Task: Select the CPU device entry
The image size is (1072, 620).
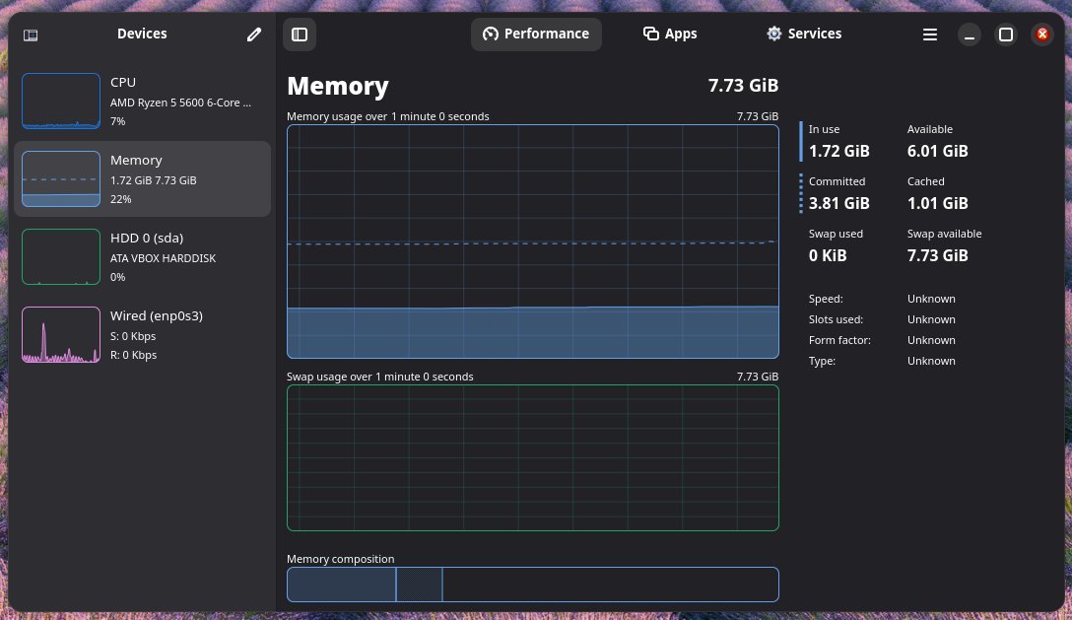Action: (142, 102)
